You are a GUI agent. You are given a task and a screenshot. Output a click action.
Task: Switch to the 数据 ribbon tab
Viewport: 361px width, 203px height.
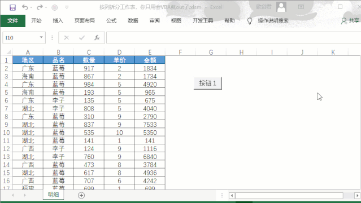(133, 21)
